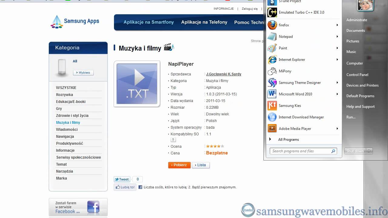Click the question mark help icon

click(x=173, y=140)
